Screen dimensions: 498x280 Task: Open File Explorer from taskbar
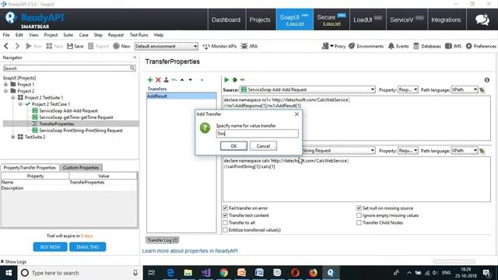point(188,273)
